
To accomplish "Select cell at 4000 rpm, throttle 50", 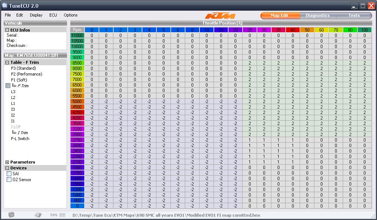I will pos(307,118).
